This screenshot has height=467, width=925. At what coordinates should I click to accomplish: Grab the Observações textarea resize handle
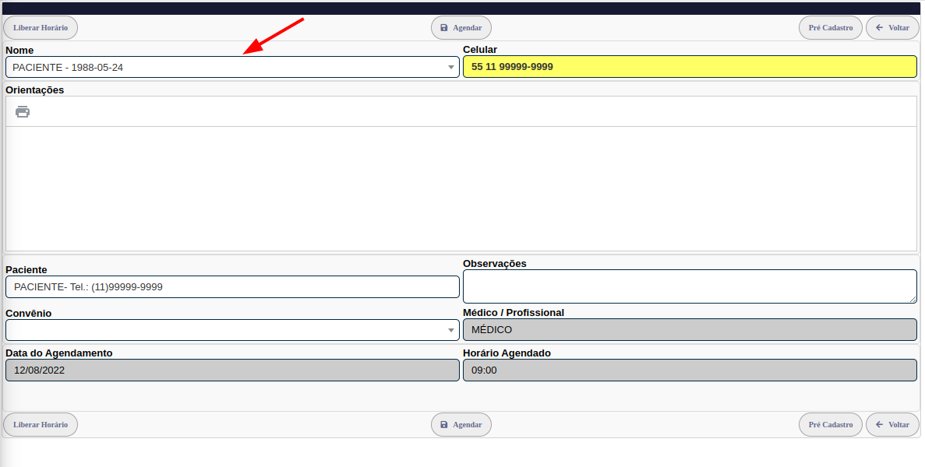[913, 299]
